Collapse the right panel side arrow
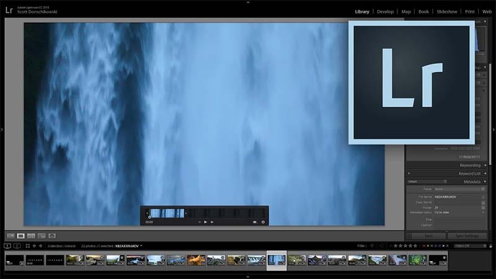Viewport: 496px width, 279px height. click(x=494, y=130)
